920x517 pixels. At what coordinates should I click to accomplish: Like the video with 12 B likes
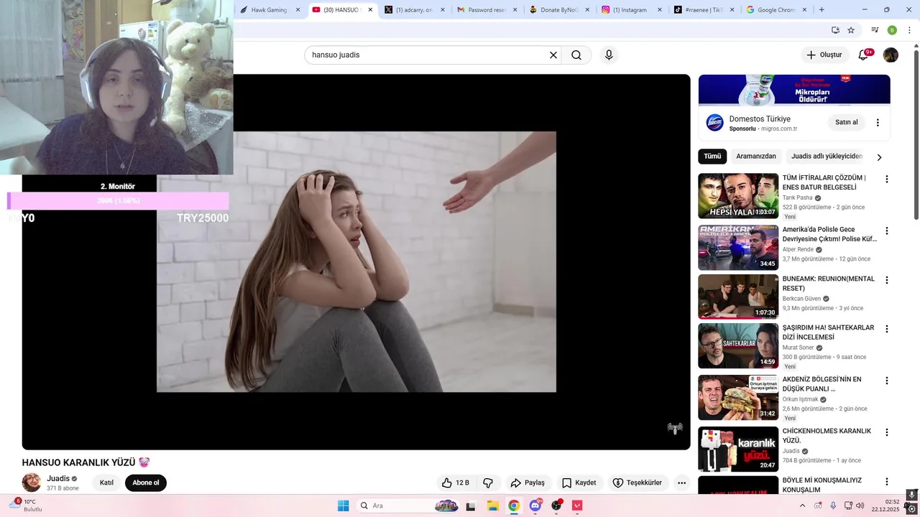point(455,483)
